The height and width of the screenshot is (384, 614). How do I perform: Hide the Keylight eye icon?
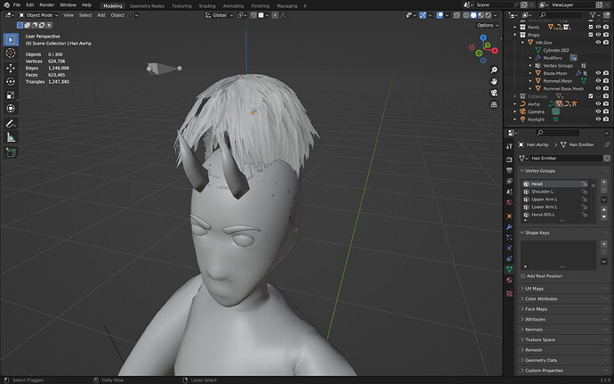(x=598, y=119)
